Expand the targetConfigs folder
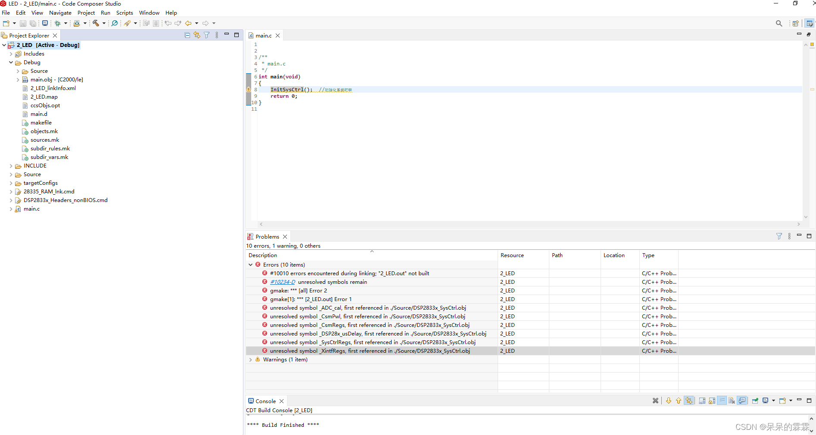The width and height of the screenshot is (816, 435). pos(11,183)
